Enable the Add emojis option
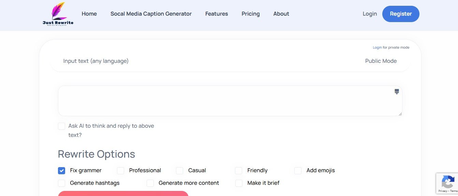The height and width of the screenshot is (196, 458). (x=298, y=171)
